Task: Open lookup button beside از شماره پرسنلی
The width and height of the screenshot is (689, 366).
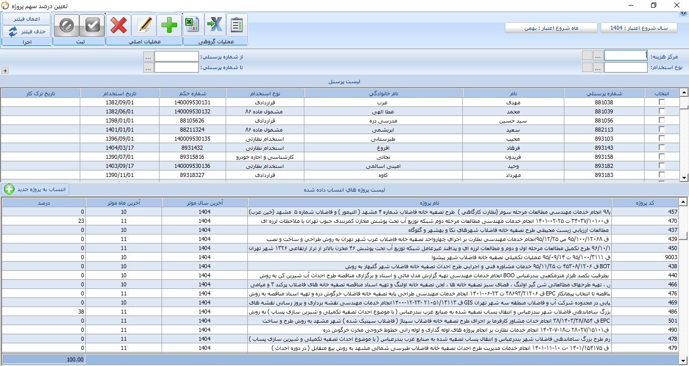Action: pos(148,56)
